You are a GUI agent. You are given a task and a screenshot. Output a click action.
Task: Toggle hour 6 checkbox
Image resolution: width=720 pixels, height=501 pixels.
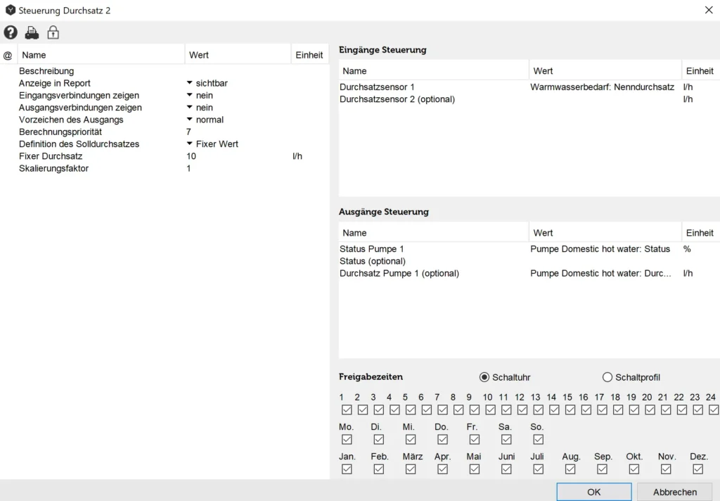coord(427,410)
